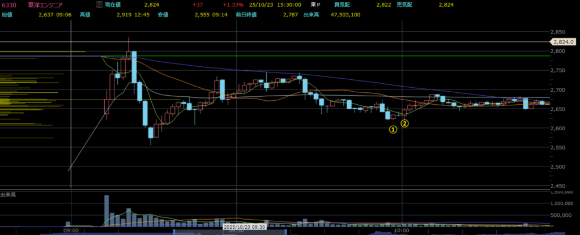Select the 2,824.0 current price axis tag
The width and height of the screenshot is (580, 235).
click(564, 42)
